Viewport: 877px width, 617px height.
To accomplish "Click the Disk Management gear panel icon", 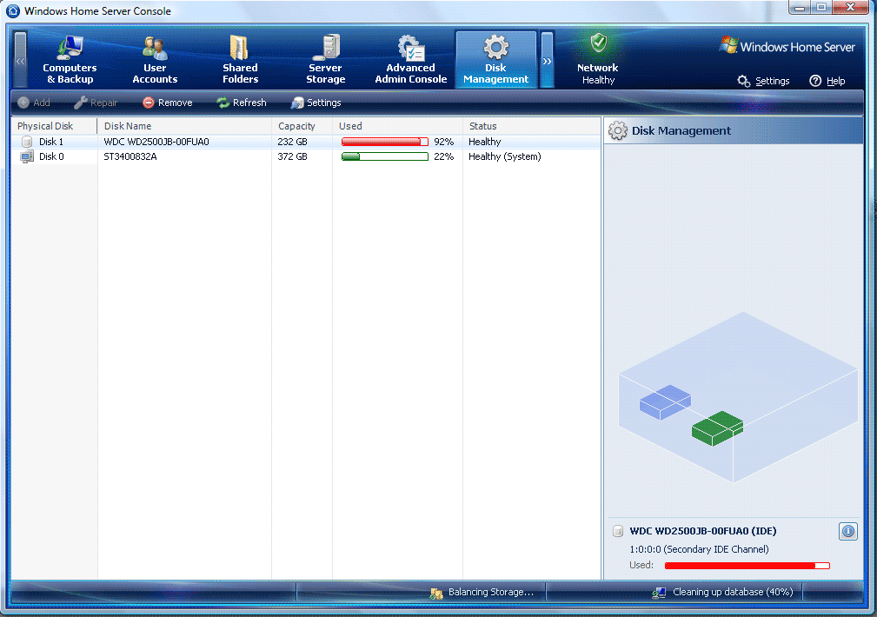I will tap(618, 131).
